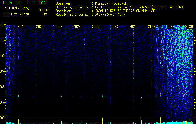Click the 2027 time marker

coord(133,27)
